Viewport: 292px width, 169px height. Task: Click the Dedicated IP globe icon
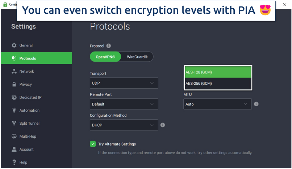pos(14,97)
